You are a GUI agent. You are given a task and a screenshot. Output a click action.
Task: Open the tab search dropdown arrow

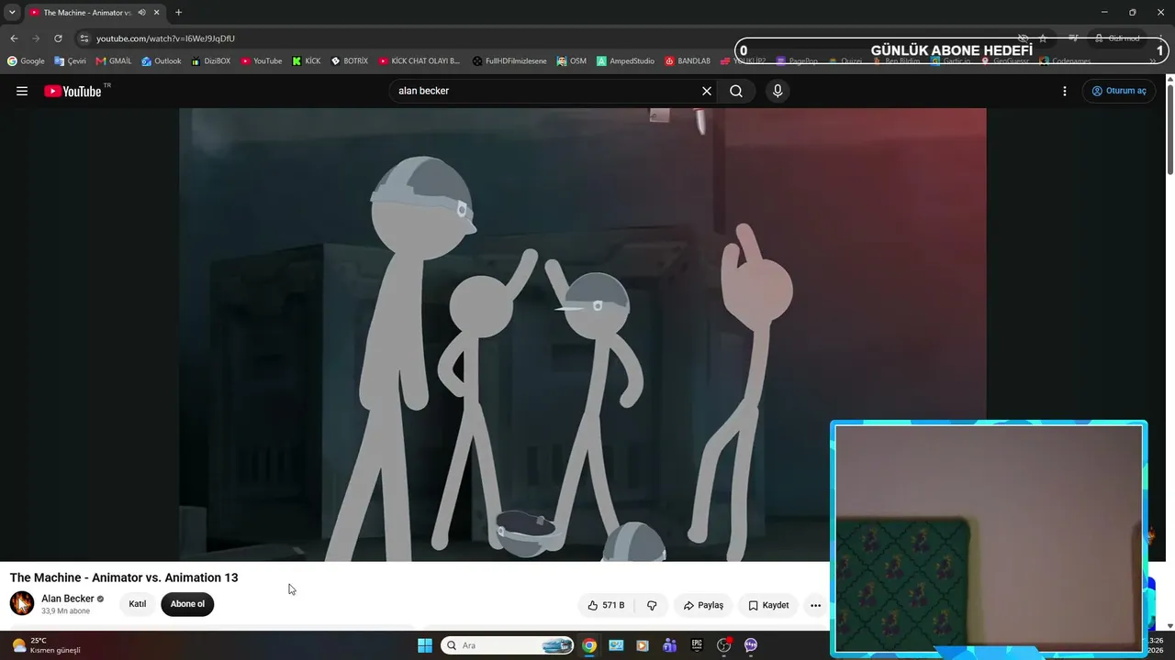[12, 12]
